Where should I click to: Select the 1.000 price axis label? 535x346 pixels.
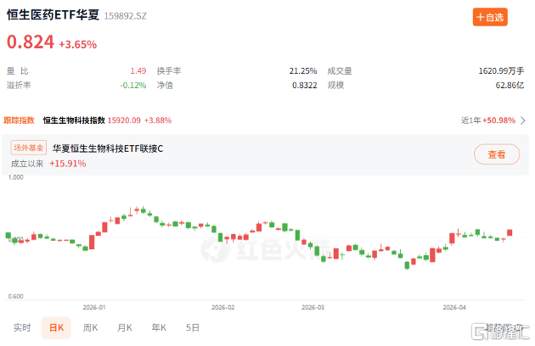click(15, 177)
